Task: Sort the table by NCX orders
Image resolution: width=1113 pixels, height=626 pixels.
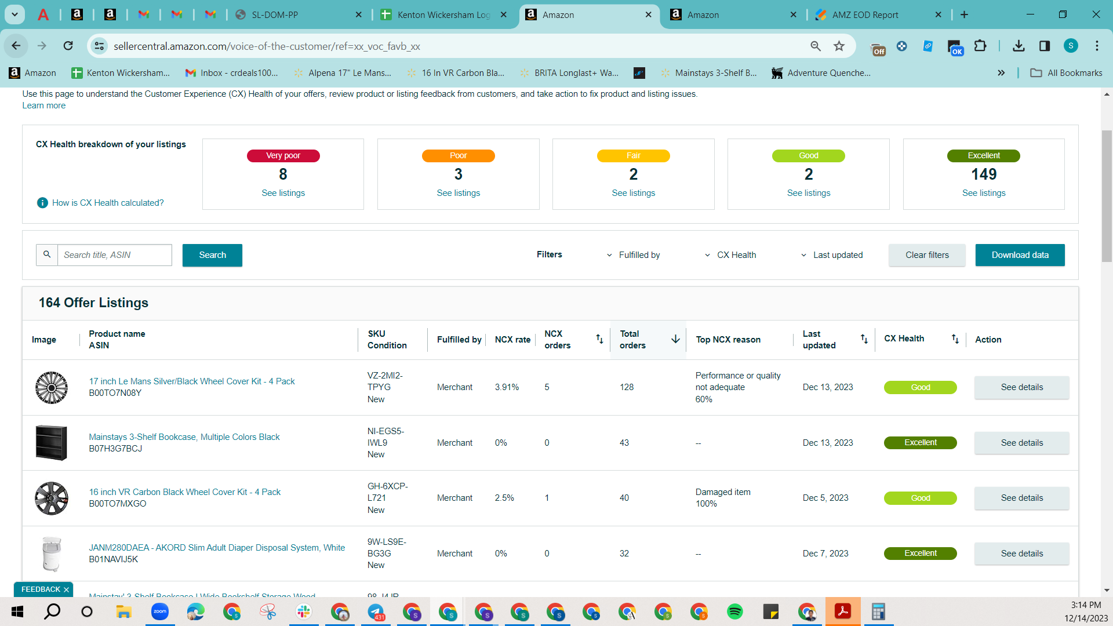Action: pyautogui.click(x=599, y=339)
